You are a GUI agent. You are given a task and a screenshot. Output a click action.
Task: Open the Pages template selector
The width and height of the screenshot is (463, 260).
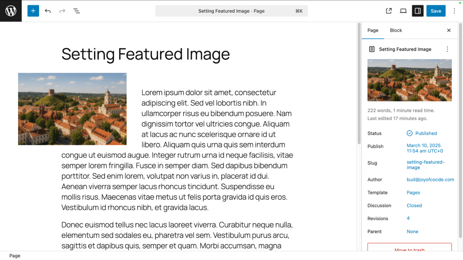coord(413,192)
